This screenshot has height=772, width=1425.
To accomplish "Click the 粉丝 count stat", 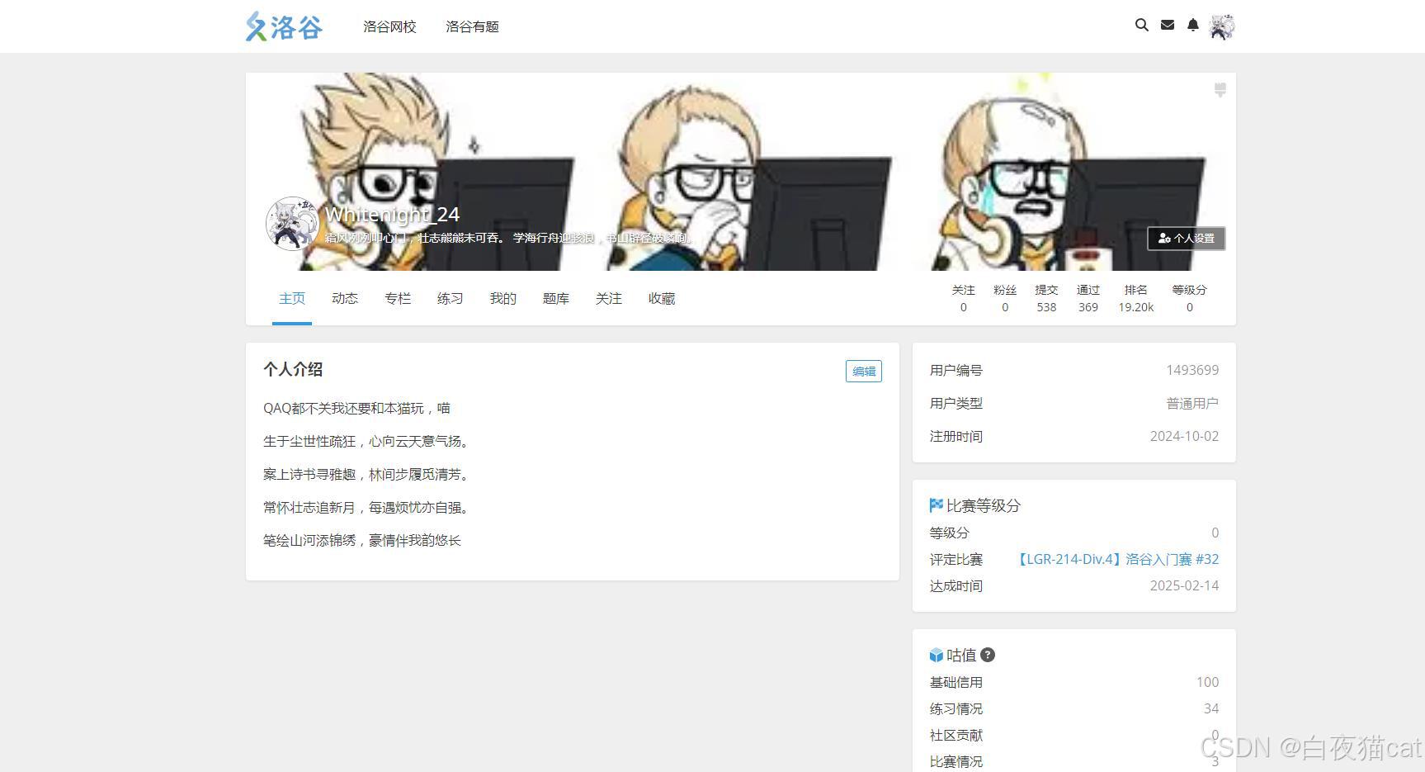I will pyautogui.click(x=1005, y=299).
